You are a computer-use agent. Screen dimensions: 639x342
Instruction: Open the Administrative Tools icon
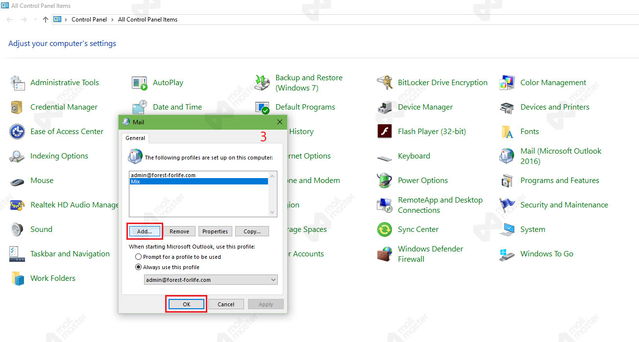(18, 83)
